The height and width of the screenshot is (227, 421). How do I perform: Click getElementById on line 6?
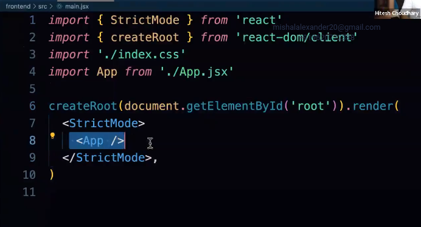[x=234, y=107]
